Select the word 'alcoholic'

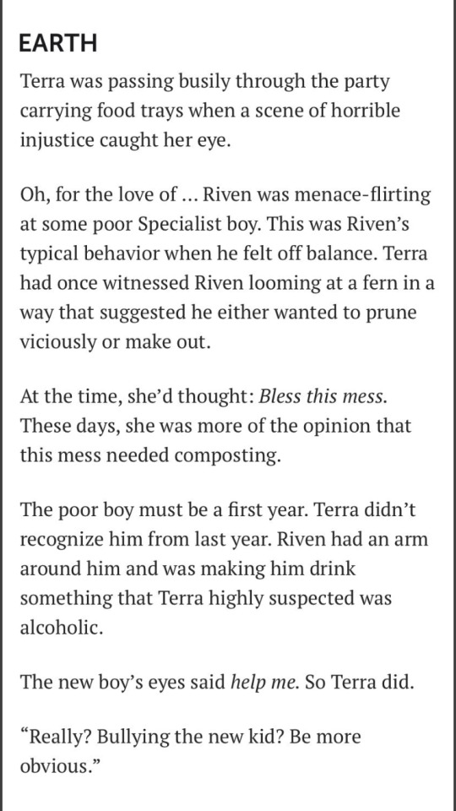57,628
